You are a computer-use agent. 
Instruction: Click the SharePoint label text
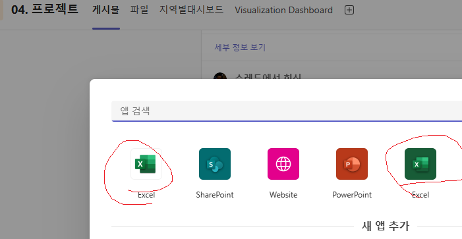[215, 195]
